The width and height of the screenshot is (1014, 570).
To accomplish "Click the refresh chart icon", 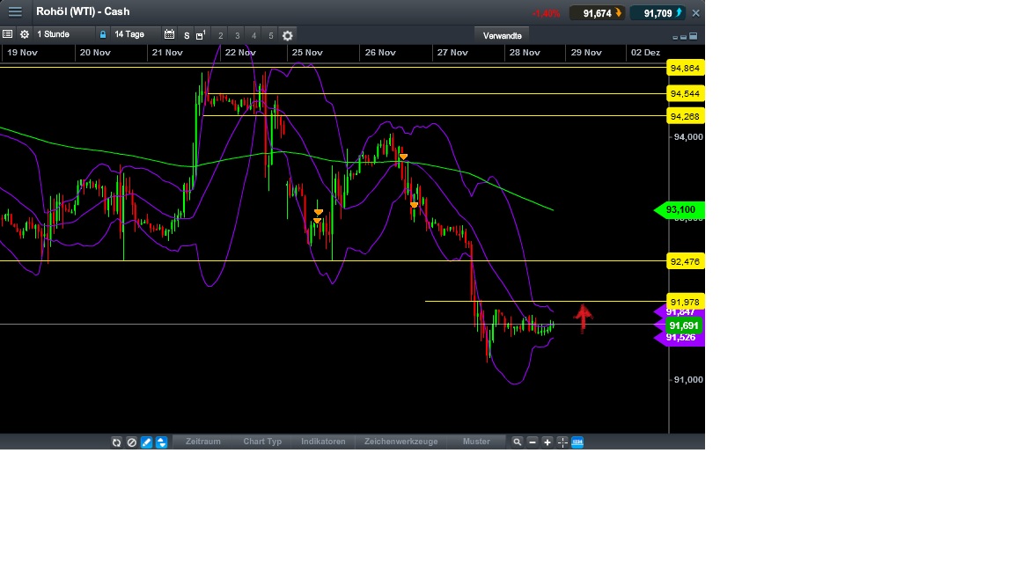I will coord(117,442).
